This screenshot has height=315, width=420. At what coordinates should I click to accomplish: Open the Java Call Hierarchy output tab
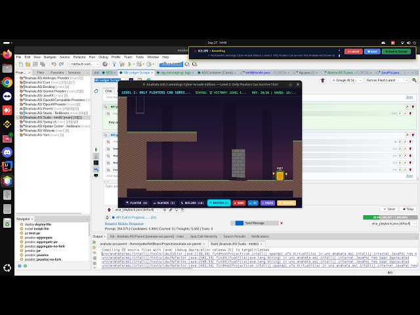pyautogui.click(x=203, y=236)
